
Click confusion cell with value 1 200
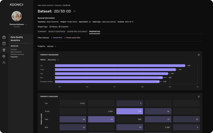[x=158, y=127]
